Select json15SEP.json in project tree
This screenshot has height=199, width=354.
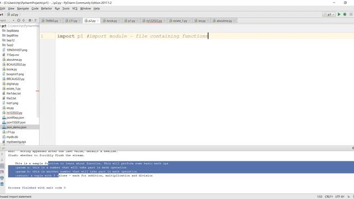tap(14, 123)
